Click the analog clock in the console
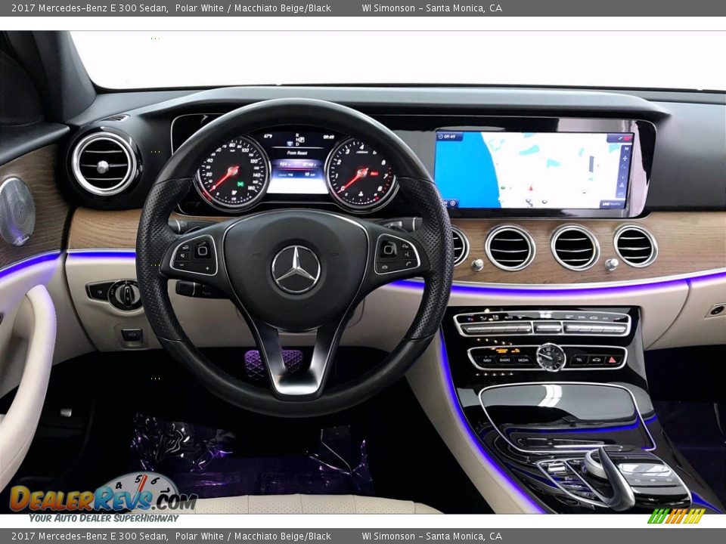This screenshot has width=726, height=544. pos(551,357)
